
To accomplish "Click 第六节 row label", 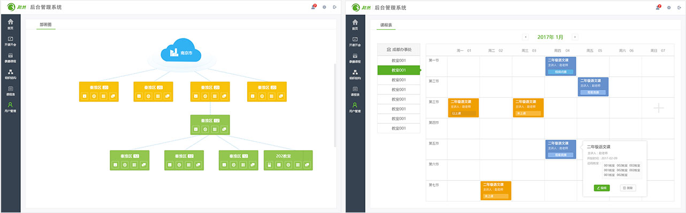I will tap(434, 164).
